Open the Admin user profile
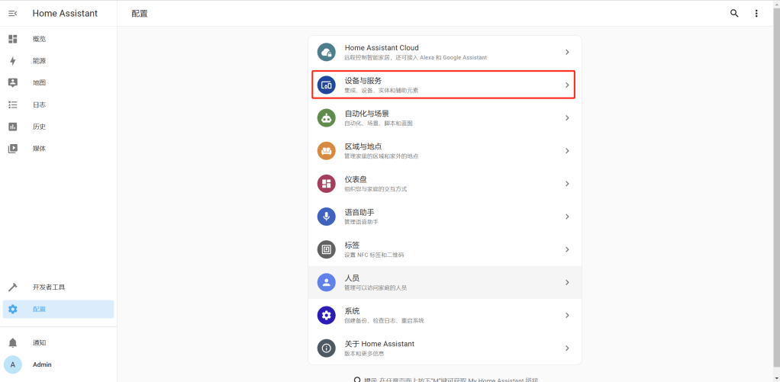Viewport: 780px width, 382px height. [42, 364]
